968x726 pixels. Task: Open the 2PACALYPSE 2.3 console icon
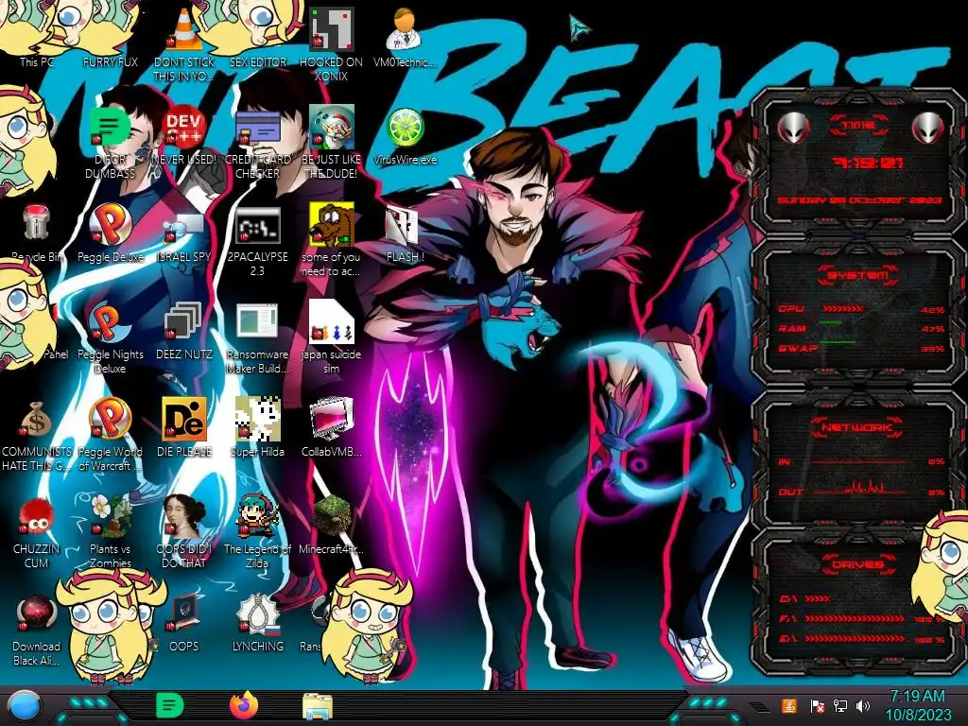257,225
